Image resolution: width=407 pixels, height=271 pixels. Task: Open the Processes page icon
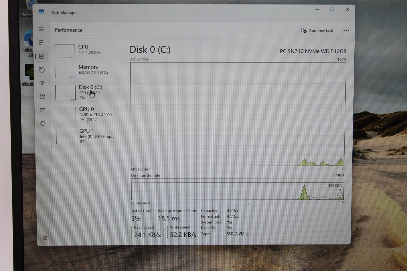click(41, 42)
